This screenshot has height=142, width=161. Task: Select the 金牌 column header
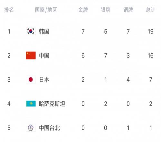83,10
